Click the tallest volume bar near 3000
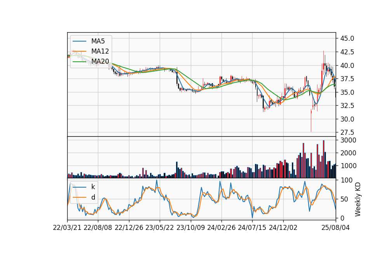373x268 pixels. pyautogui.click(x=324, y=159)
